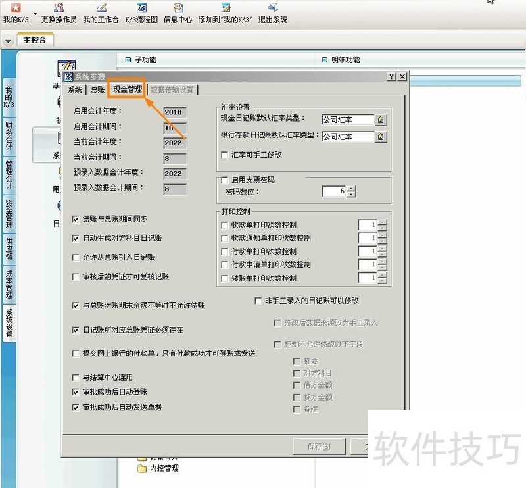The height and width of the screenshot is (488, 526).
Task: Open dropdown arrow left of 主控台 tab
Action: 8,41
